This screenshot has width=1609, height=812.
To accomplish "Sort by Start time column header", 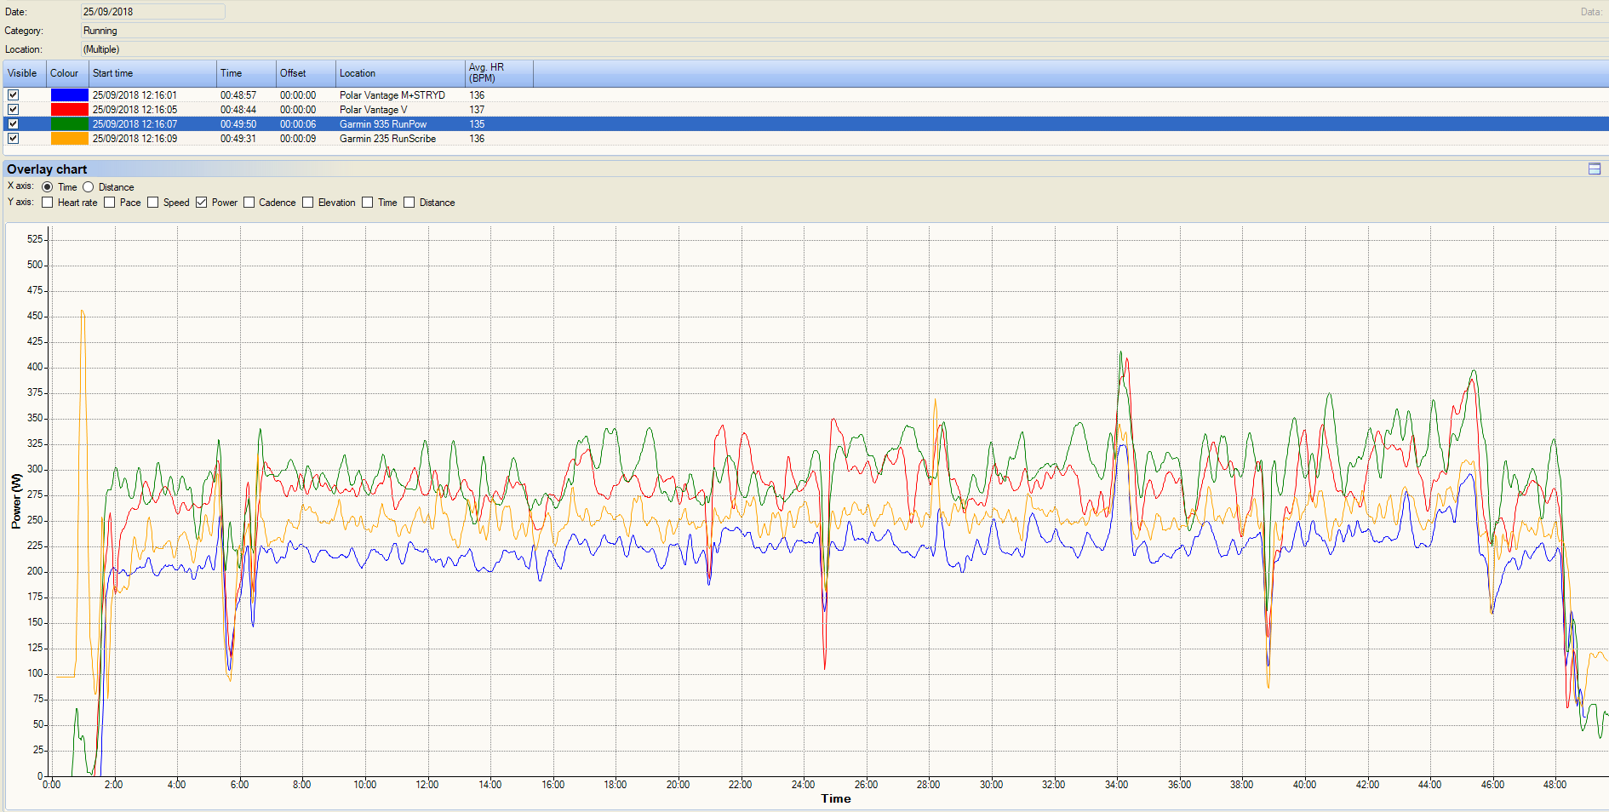I will click(x=152, y=73).
